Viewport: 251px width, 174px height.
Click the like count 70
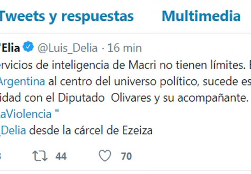(126, 156)
